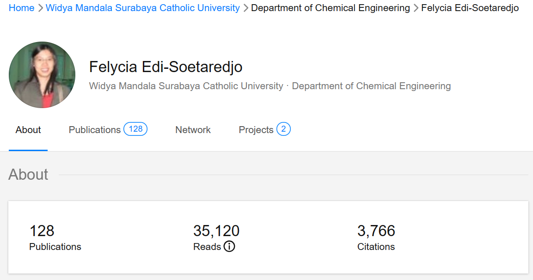Click the Home breadcrumb link
The image size is (533, 280).
(21, 8)
